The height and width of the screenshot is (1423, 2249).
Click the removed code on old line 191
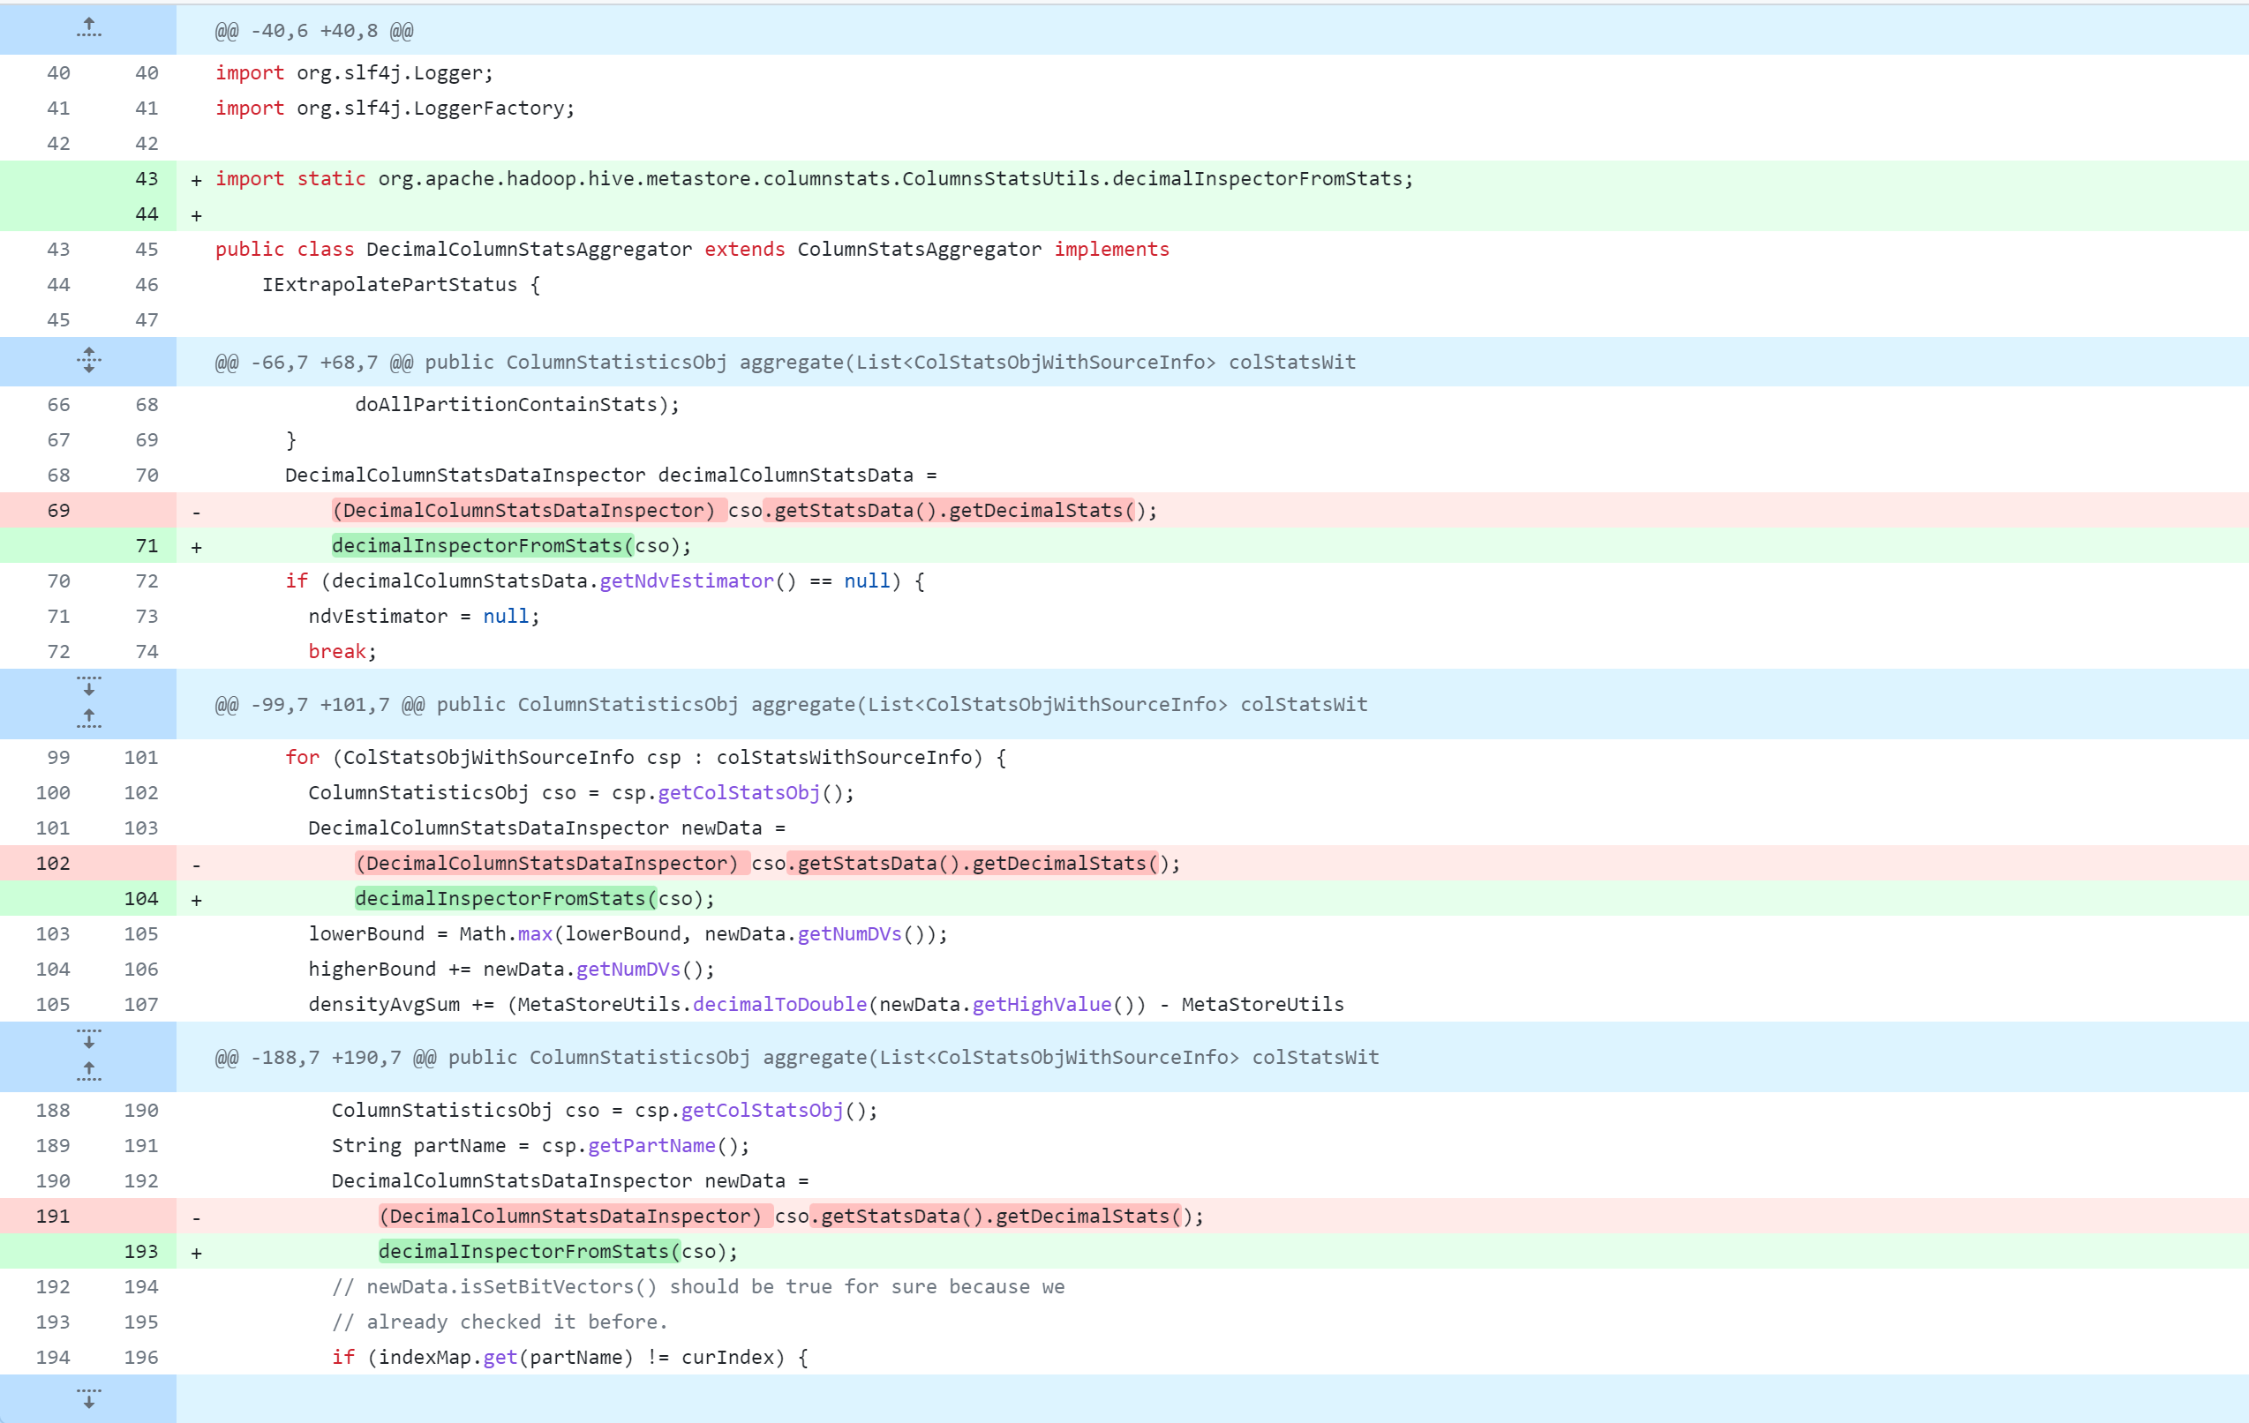click(x=791, y=1217)
